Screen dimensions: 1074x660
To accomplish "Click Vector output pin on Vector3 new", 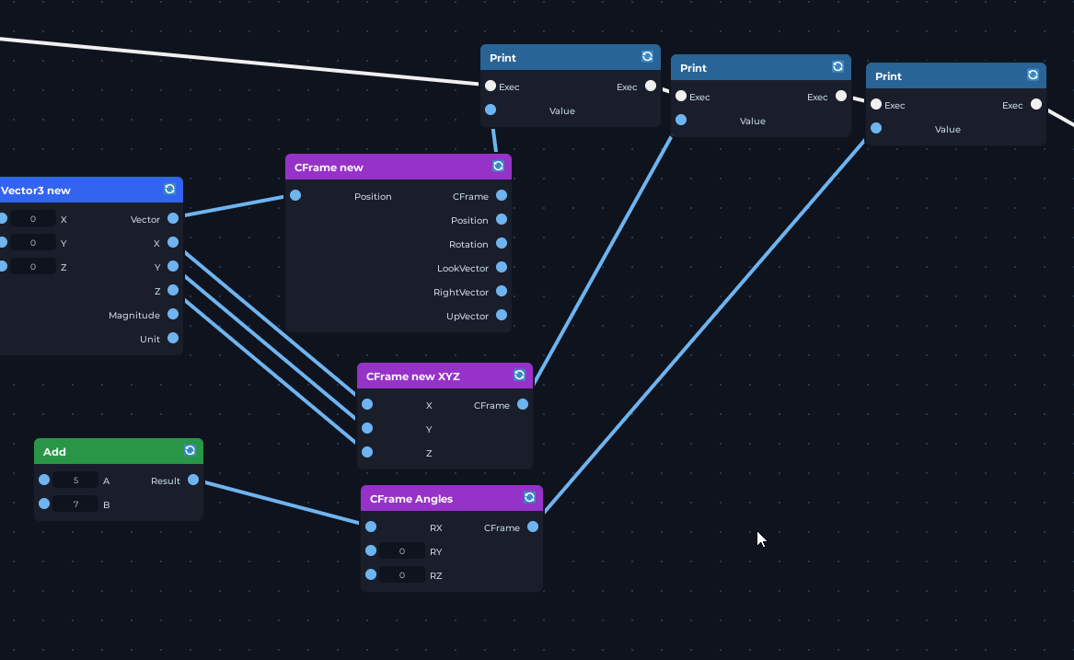I will [x=173, y=219].
